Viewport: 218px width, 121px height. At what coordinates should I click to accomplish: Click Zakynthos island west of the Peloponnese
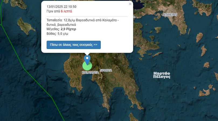point(26,26)
